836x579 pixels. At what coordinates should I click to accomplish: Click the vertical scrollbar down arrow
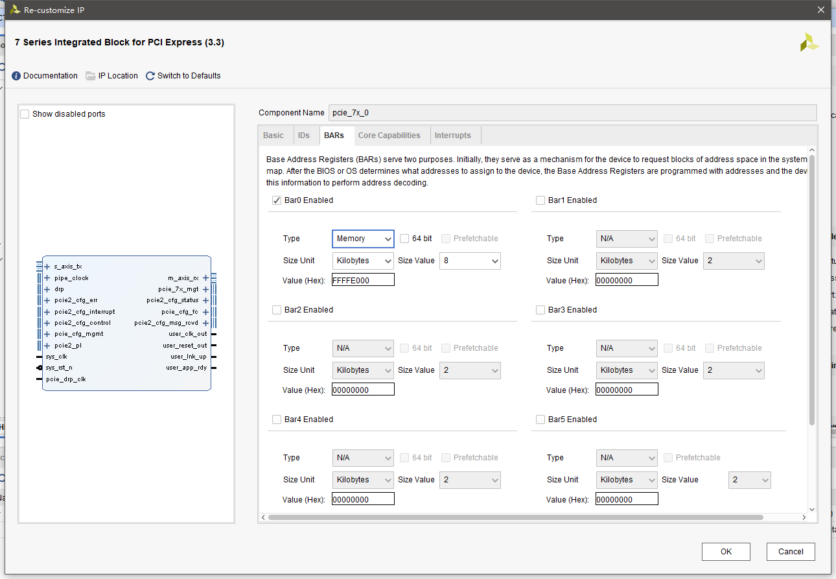(812, 509)
